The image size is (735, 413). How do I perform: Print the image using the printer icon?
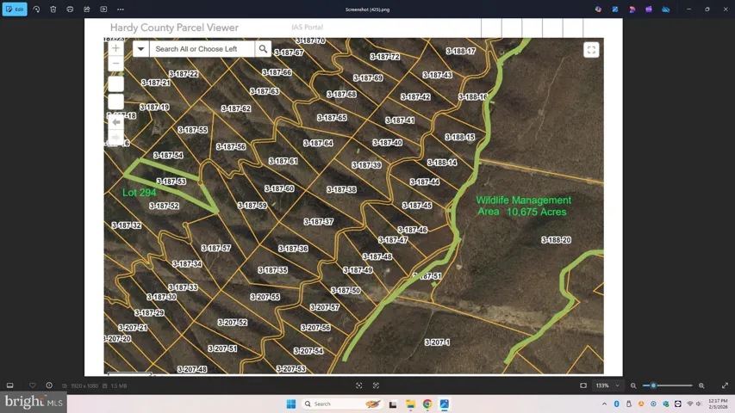click(x=70, y=9)
